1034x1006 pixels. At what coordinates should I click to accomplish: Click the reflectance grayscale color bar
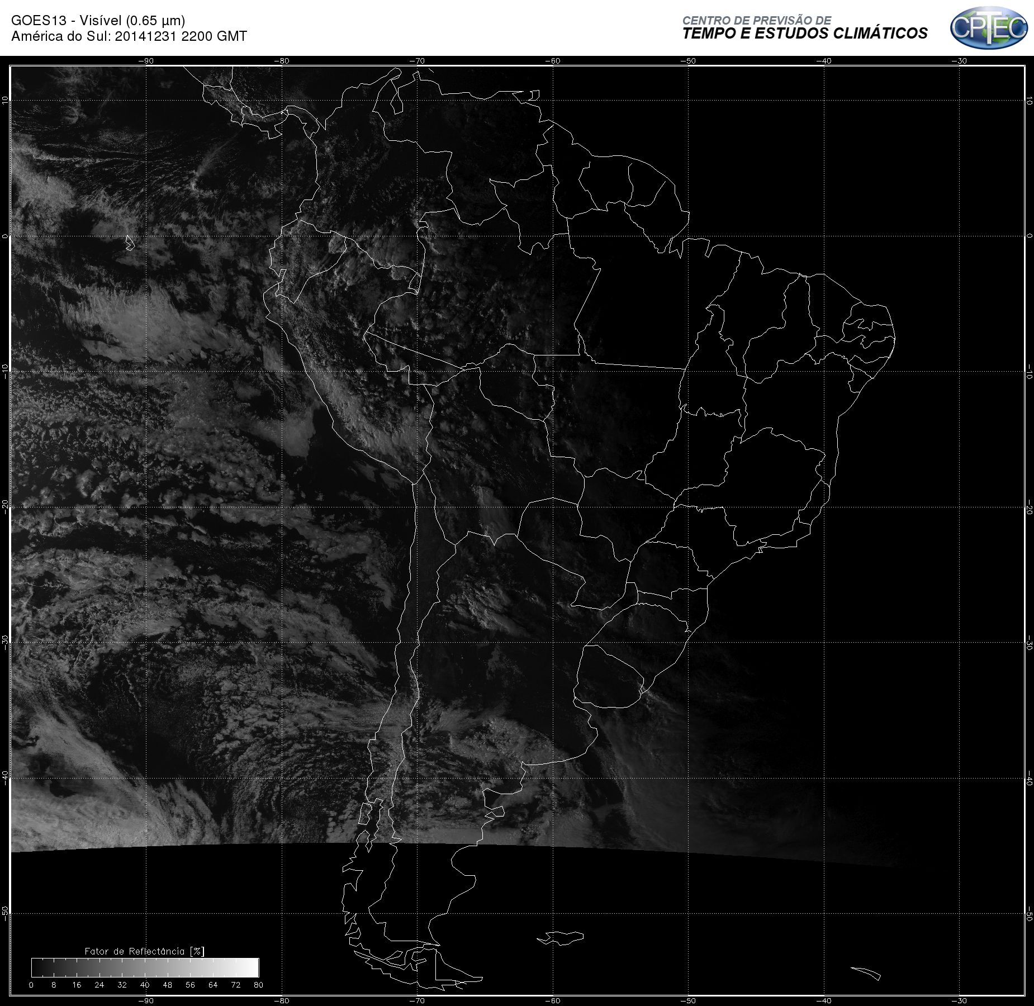pos(145,967)
